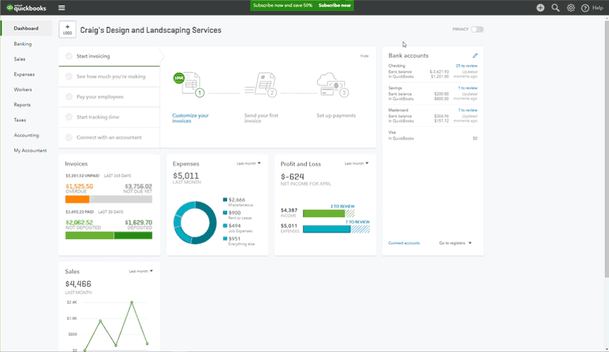The image size is (609, 352).
Task: Open the Customize your invoices link
Action: coord(190,118)
